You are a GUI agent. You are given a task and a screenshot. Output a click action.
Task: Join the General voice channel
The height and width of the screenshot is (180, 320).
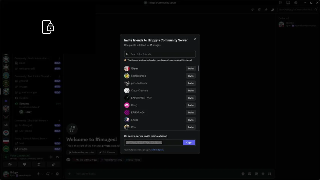pos(37,98)
